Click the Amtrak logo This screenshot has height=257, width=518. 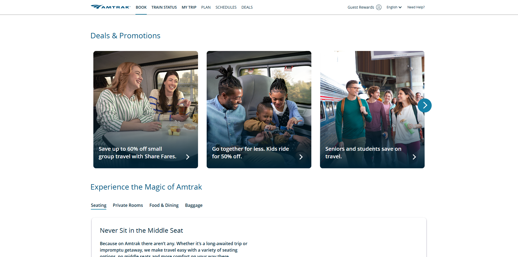point(111,7)
